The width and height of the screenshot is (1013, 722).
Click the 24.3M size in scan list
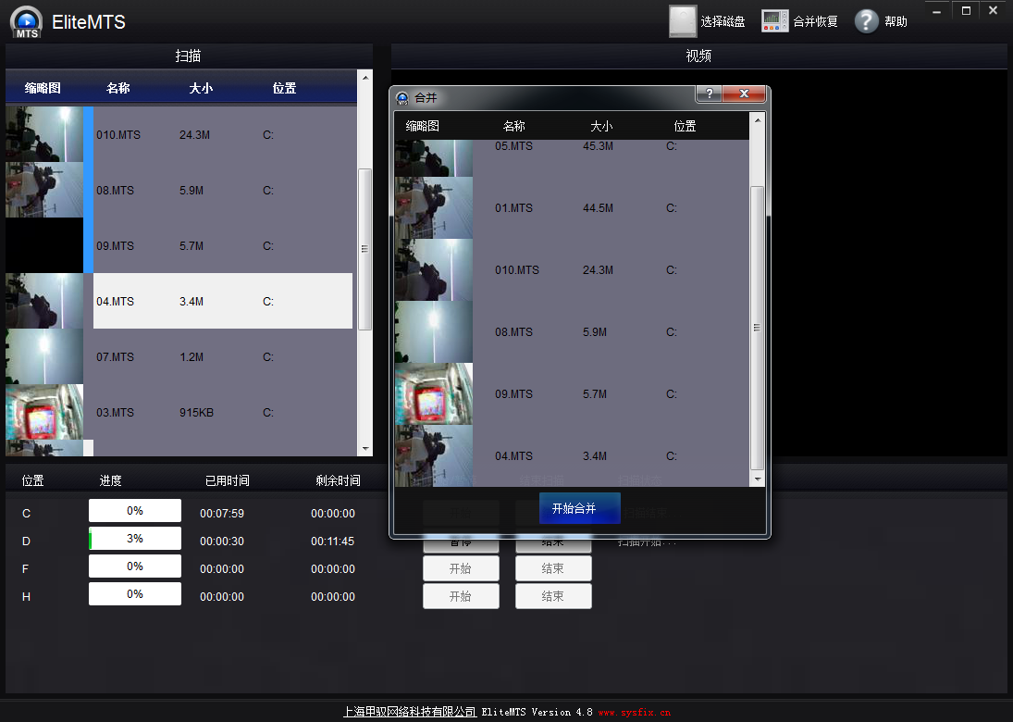coord(194,135)
